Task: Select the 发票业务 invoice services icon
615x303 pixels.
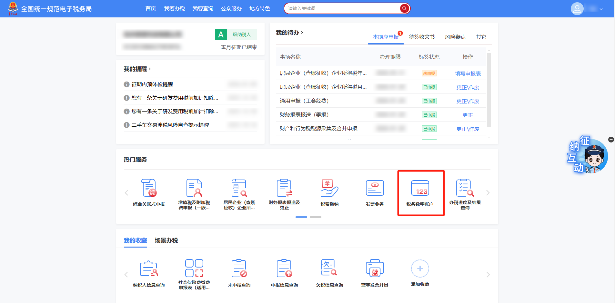Action: pyautogui.click(x=374, y=193)
